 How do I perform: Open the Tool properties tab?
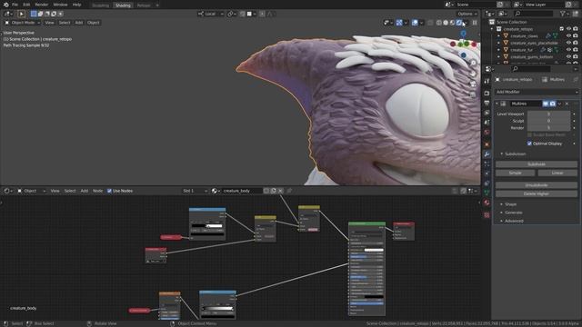[487, 81]
